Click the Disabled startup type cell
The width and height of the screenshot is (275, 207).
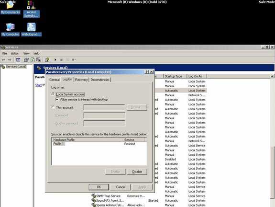[170, 159]
